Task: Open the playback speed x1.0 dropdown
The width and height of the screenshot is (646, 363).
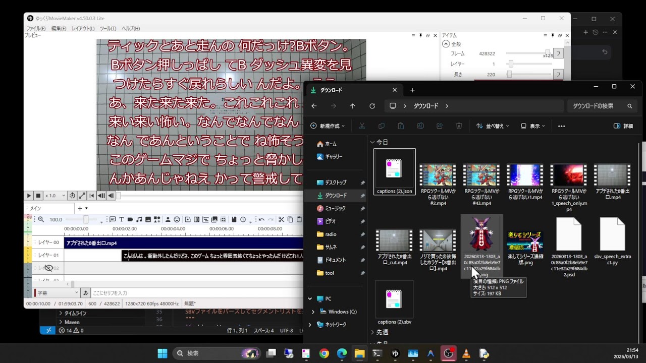Action: click(x=56, y=196)
